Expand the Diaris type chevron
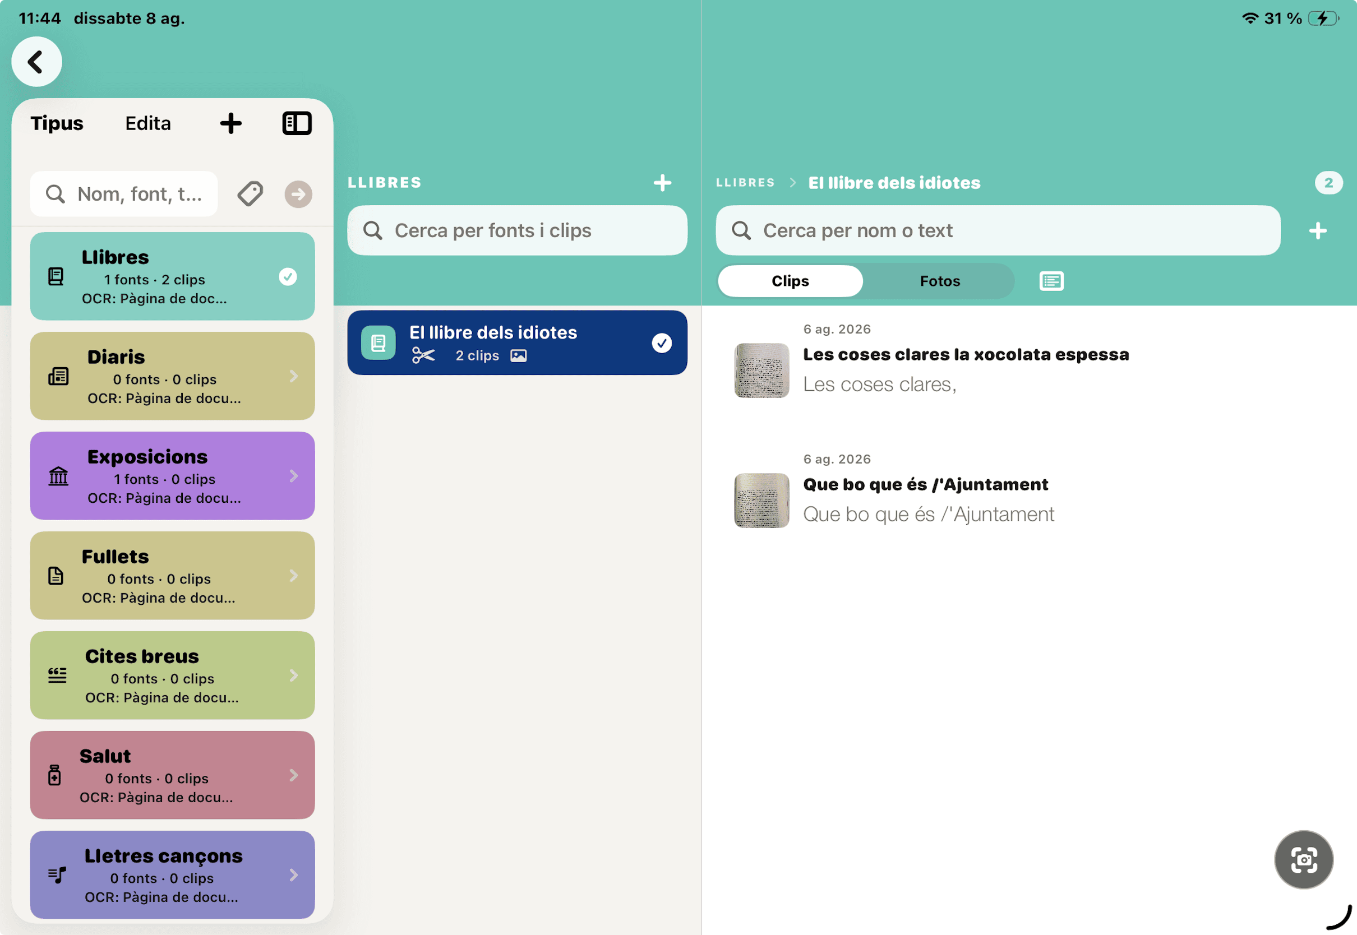 [293, 376]
